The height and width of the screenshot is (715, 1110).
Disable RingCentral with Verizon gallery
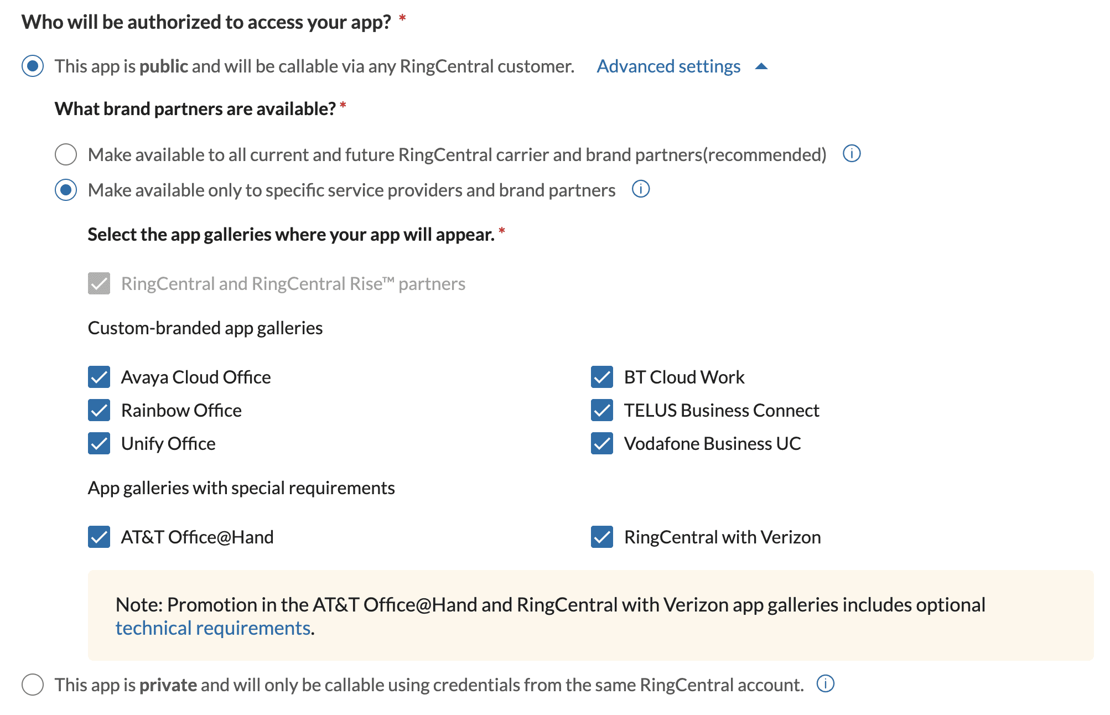602,537
